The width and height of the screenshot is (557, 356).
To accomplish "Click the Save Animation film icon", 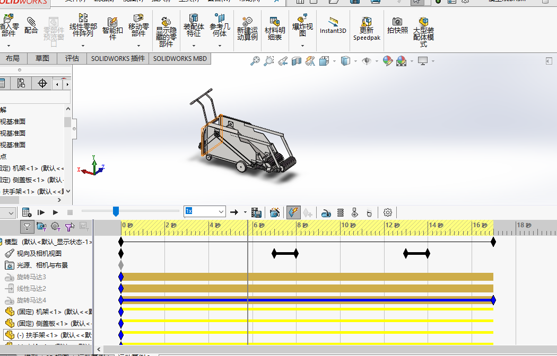I will [256, 212].
